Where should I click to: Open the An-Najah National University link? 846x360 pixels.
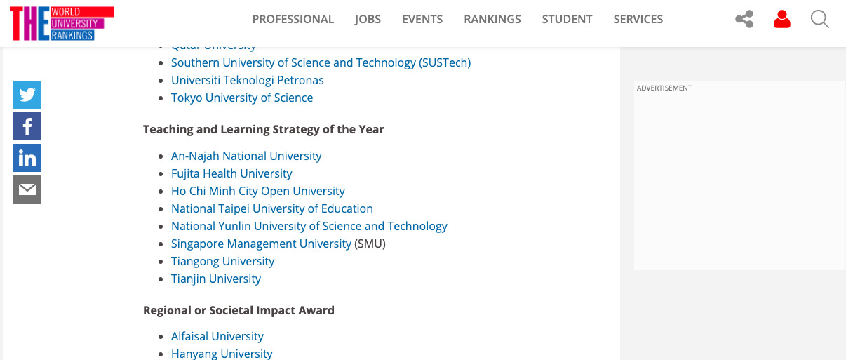coord(246,156)
